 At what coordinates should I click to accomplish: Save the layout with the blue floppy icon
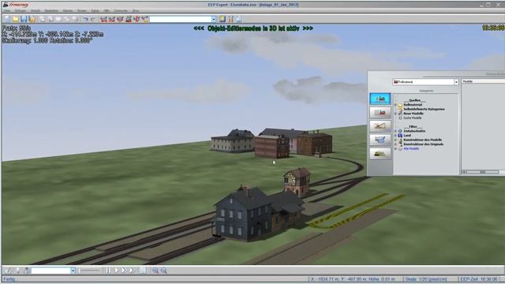[x=24, y=19]
